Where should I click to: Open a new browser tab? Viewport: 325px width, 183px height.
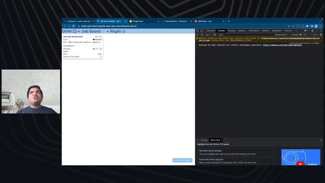pos(229,21)
